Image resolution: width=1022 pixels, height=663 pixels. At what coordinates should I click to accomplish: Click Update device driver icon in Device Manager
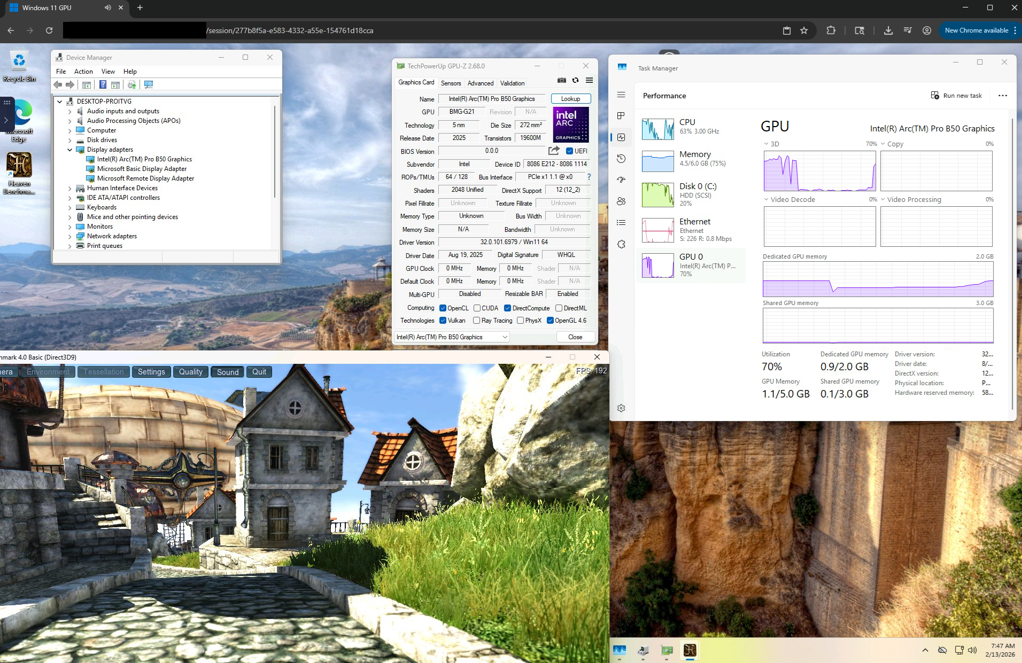tap(131, 84)
